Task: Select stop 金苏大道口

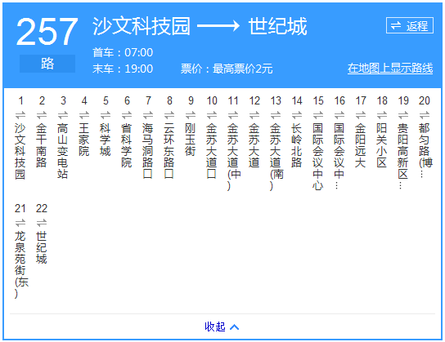Action: click(x=212, y=151)
